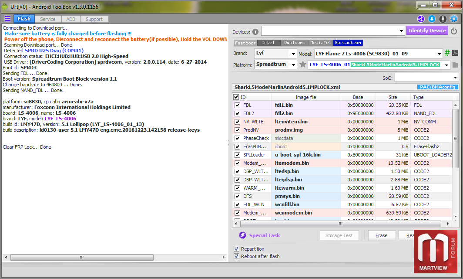Open the settings gear icon
Image resolution: width=463 pixels, height=279 pixels.
454,19
